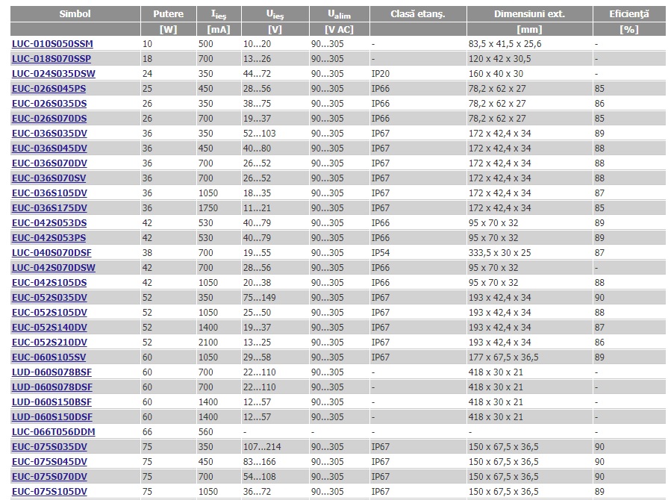Click the output voltage 83...166
671x500 pixels.
[259, 462]
